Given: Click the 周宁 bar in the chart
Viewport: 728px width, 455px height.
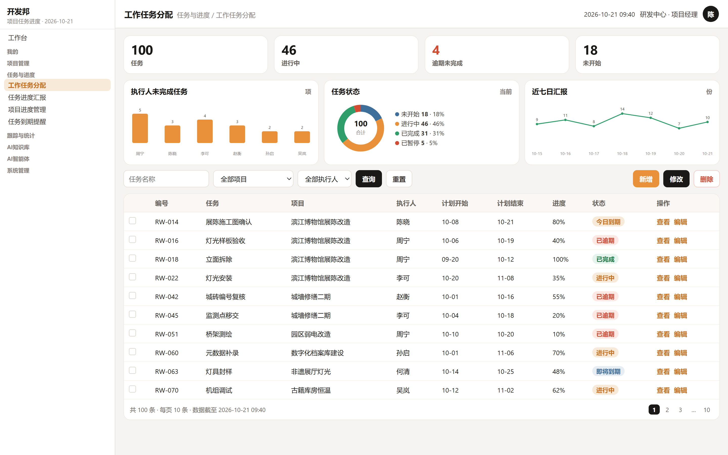Looking at the screenshot, I should tap(140, 128).
